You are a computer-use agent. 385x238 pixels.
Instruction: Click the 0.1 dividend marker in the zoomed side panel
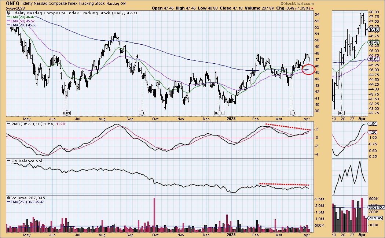[x=341, y=113]
